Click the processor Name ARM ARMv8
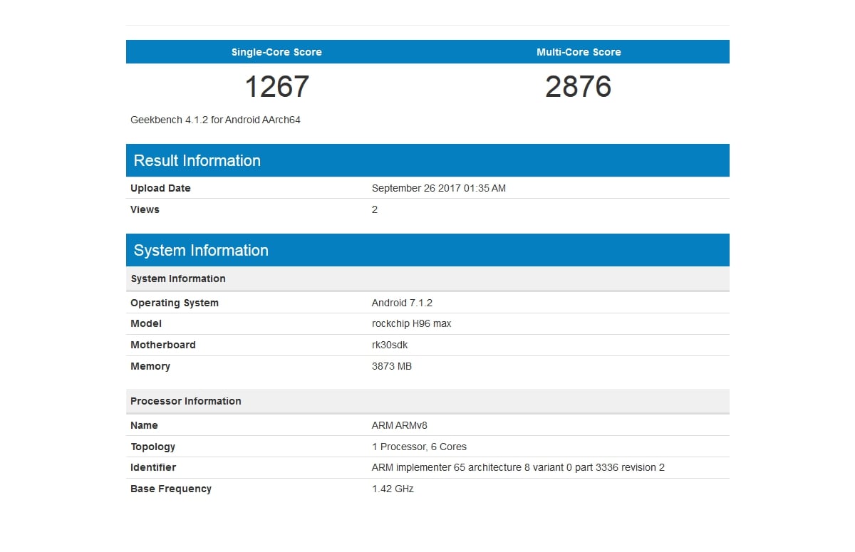 coord(399,425)
